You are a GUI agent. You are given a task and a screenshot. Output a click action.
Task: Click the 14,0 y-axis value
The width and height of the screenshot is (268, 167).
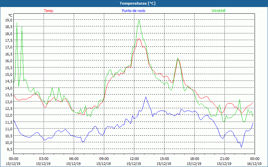coord(9,88)
